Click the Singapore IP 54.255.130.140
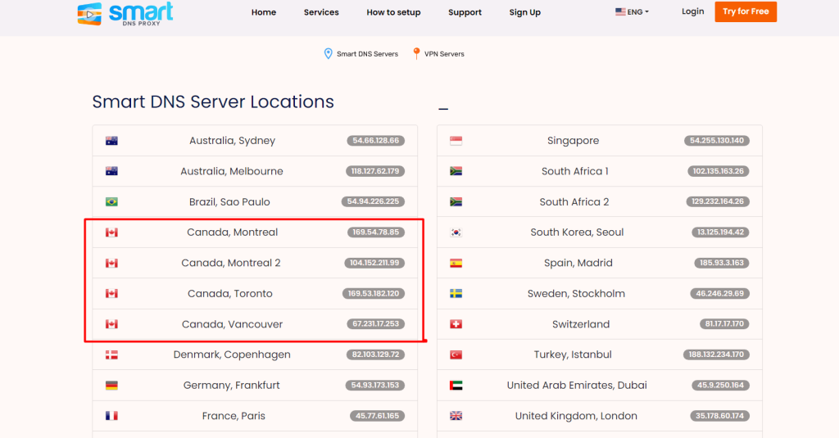The height and width of the screenshot is (438, 839). point(716,141)
